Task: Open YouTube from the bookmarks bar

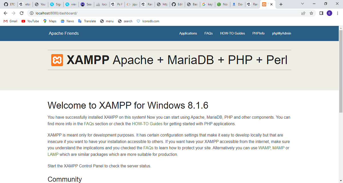Action: click(x=30, y=21)
